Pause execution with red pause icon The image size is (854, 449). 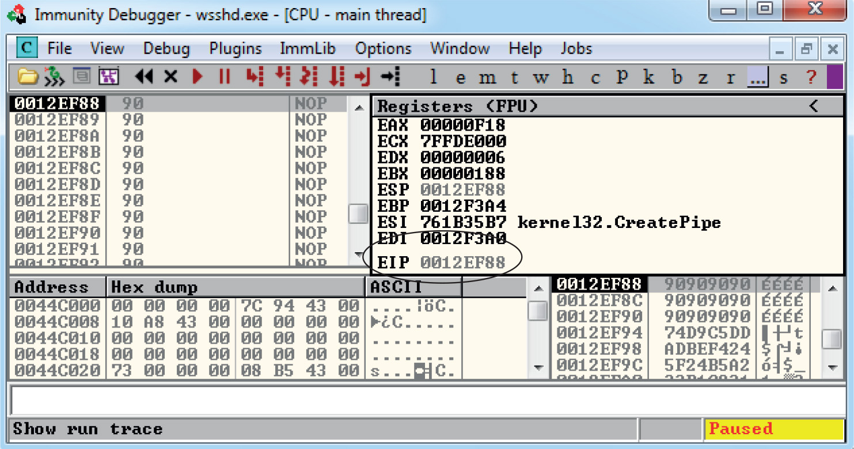(225, 77)
